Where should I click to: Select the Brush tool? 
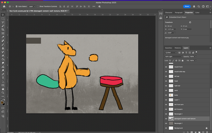(3, 44)
